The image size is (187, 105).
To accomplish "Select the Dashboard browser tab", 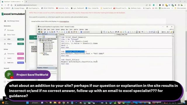I will pyautogui.click(x=12, y=2).
